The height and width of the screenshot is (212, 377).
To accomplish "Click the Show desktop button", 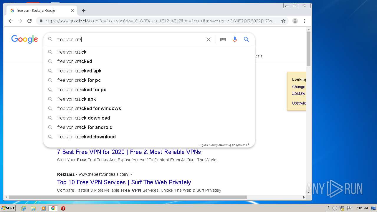I will [374, 208].
